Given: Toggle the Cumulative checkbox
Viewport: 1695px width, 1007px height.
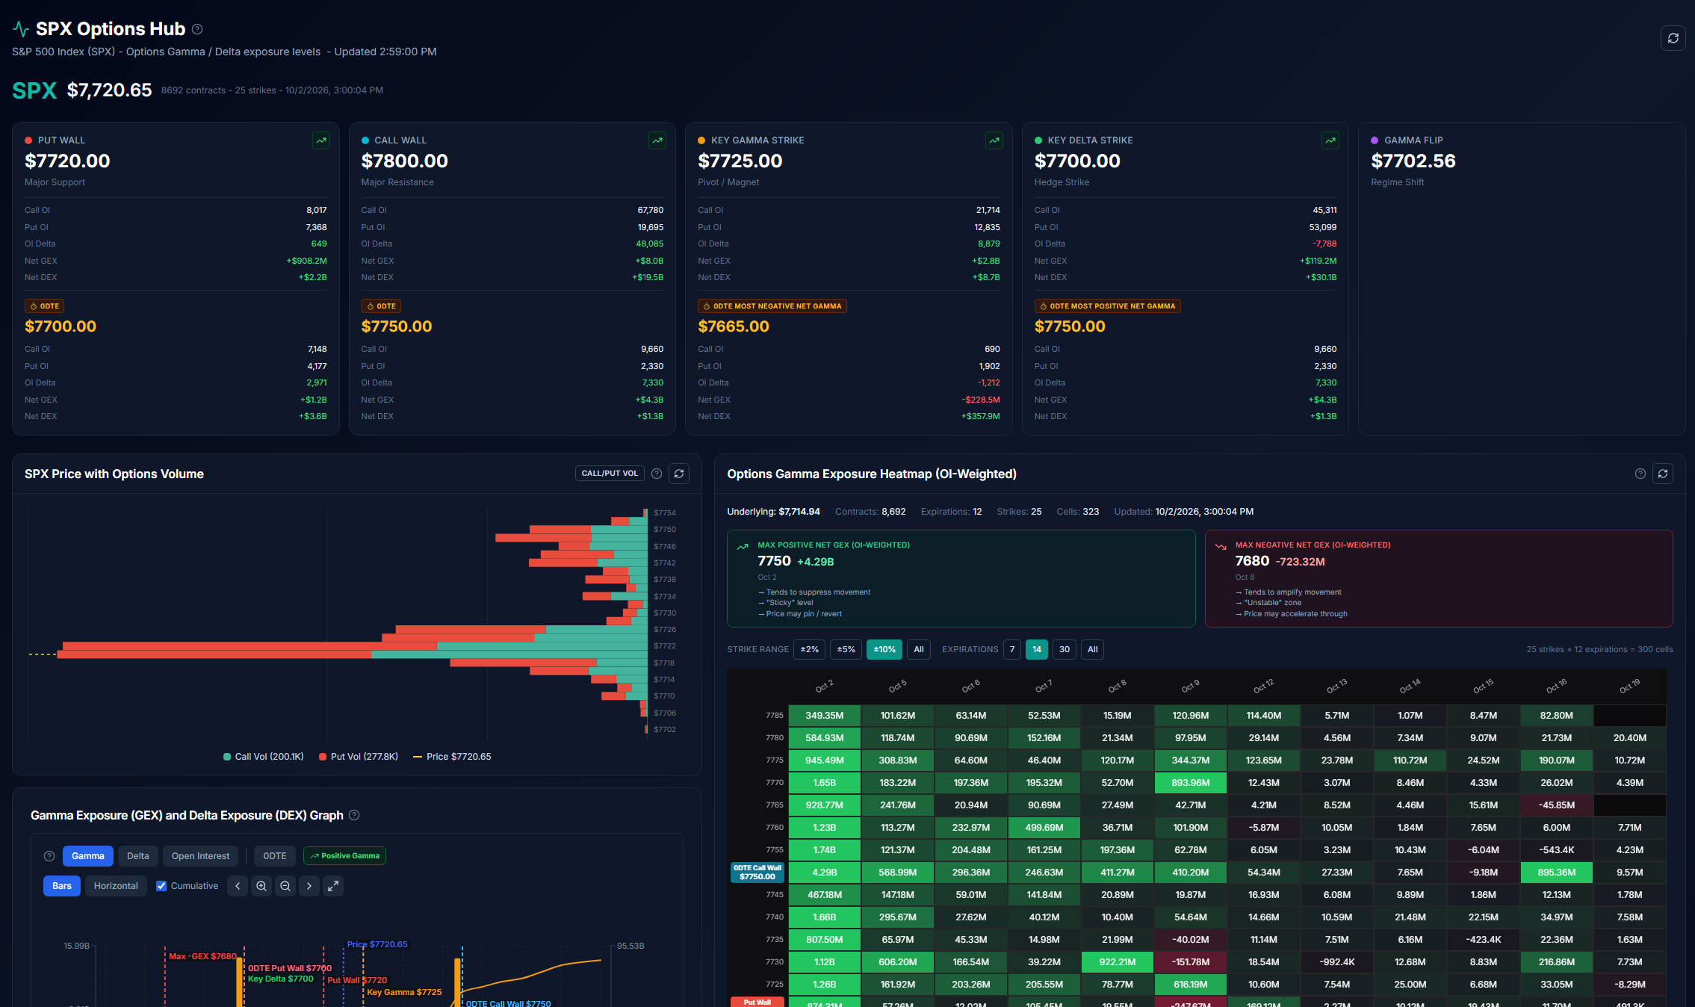Looking at the screenshot, I should coord(161,886).
